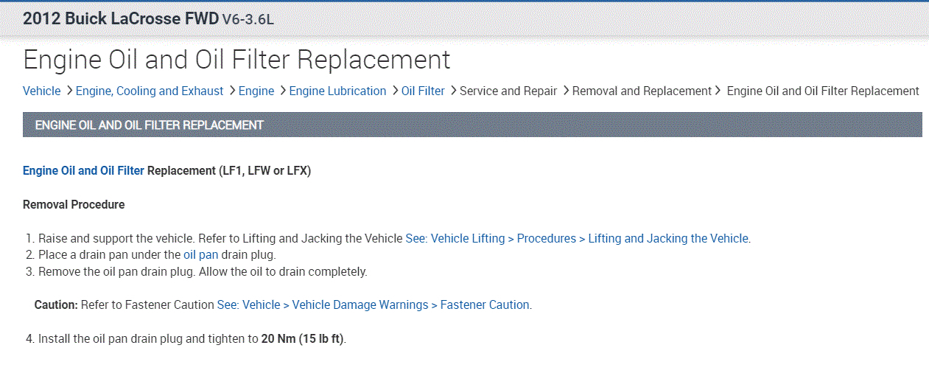Viewport: 929px width, 376px height.
Task: Click chevron before Oil Filter breadcrumb
Action: point(395,91)
